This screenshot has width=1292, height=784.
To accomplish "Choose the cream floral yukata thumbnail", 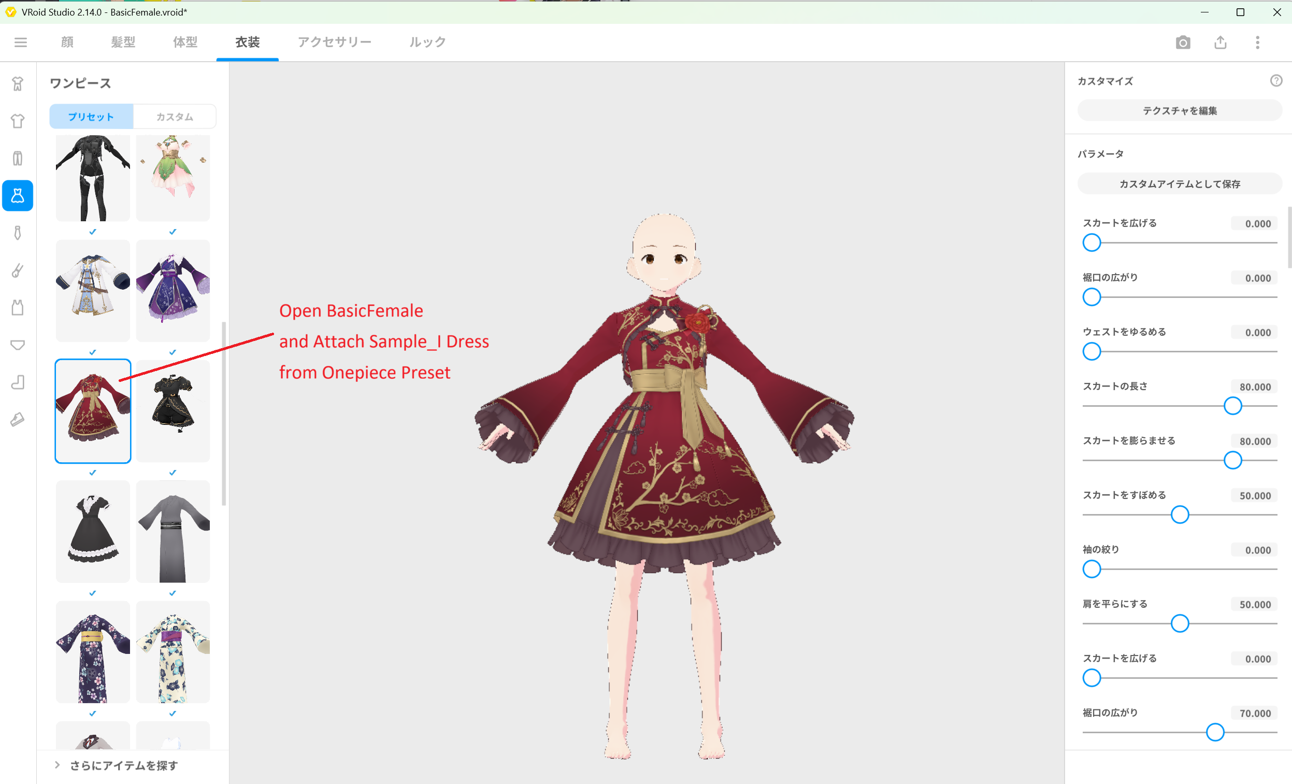I will [173, 652].
